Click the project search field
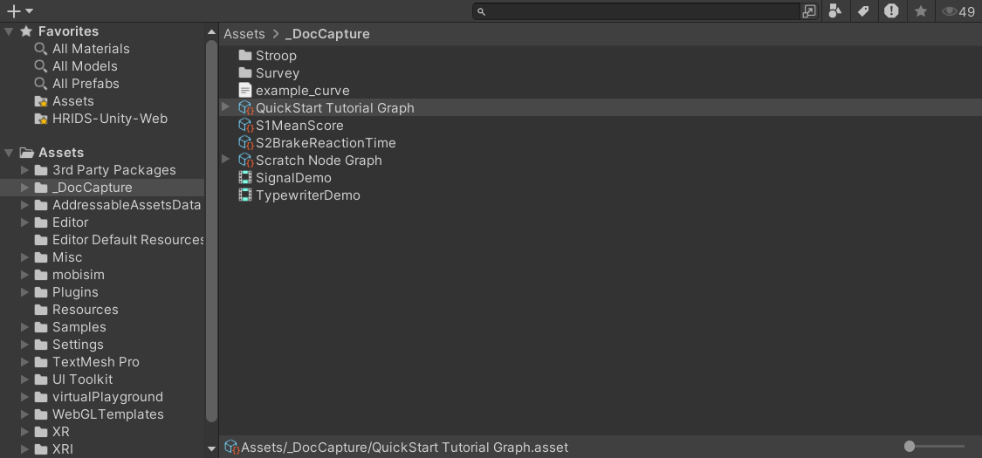This screenshot has height=458, width=982. click(636, 11)
